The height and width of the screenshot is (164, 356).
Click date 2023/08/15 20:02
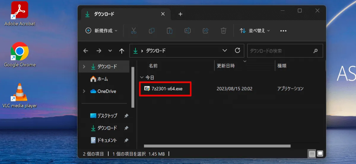point(234,89)
